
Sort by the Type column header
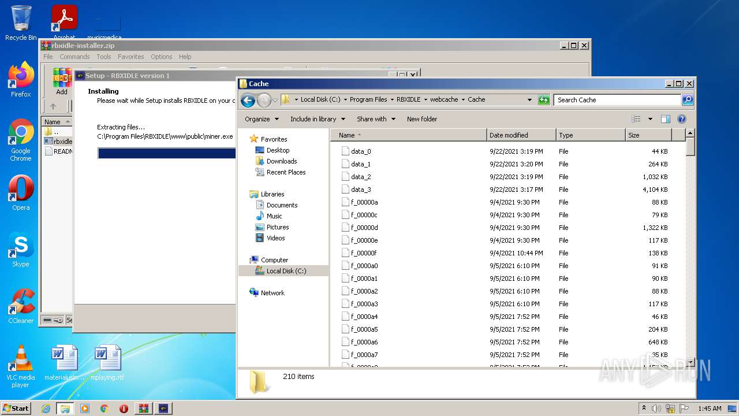coord(591,135)
